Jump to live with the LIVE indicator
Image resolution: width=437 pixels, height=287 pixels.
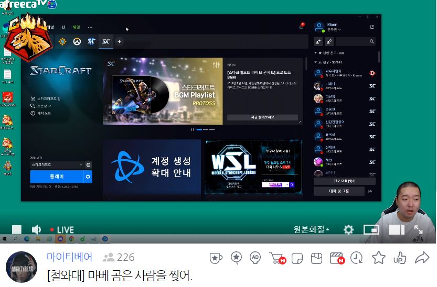(x=62, y=230)
